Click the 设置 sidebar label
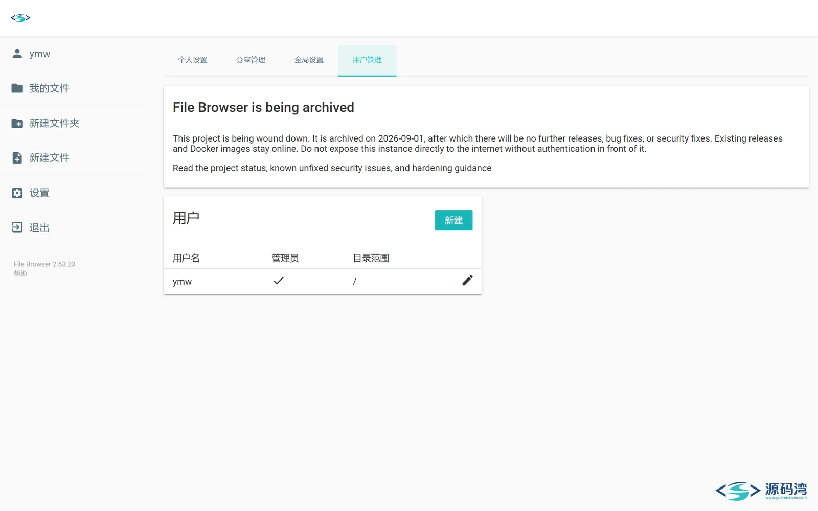 click(39, 193)
